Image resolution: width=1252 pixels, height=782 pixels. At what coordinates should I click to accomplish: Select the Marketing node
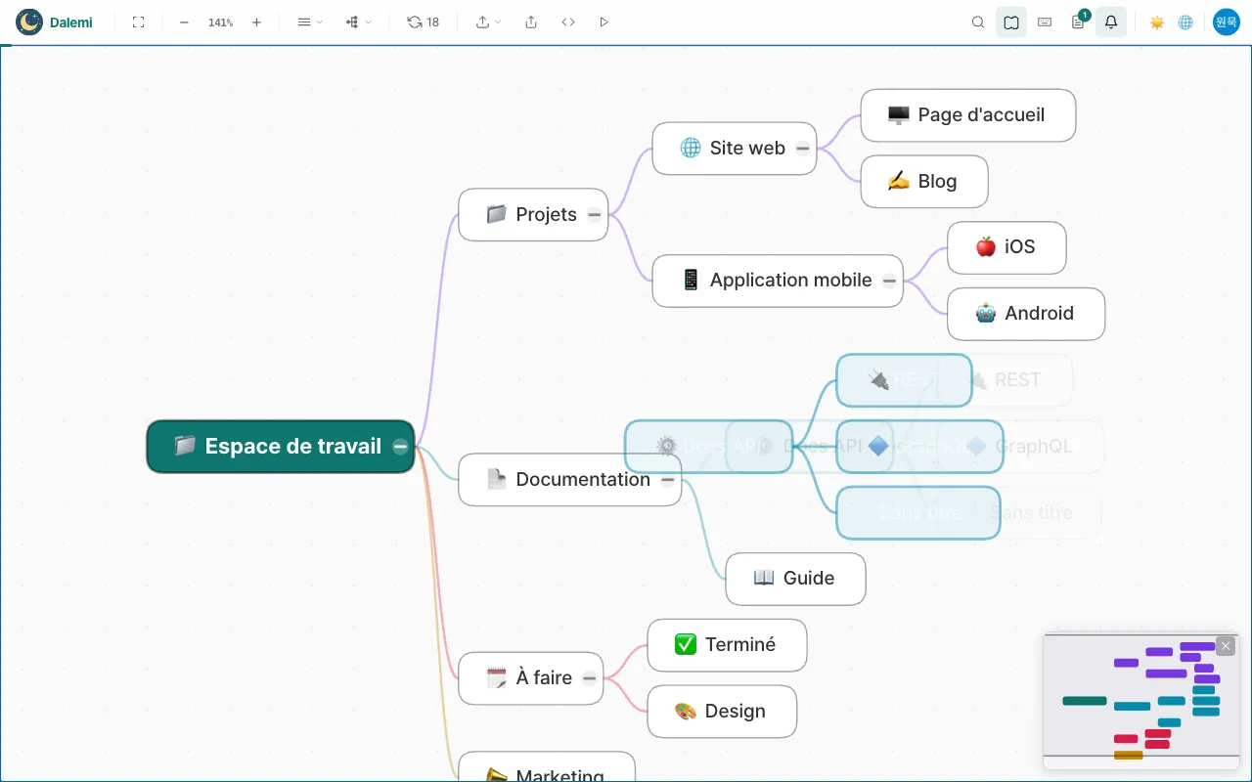point(547,767)
